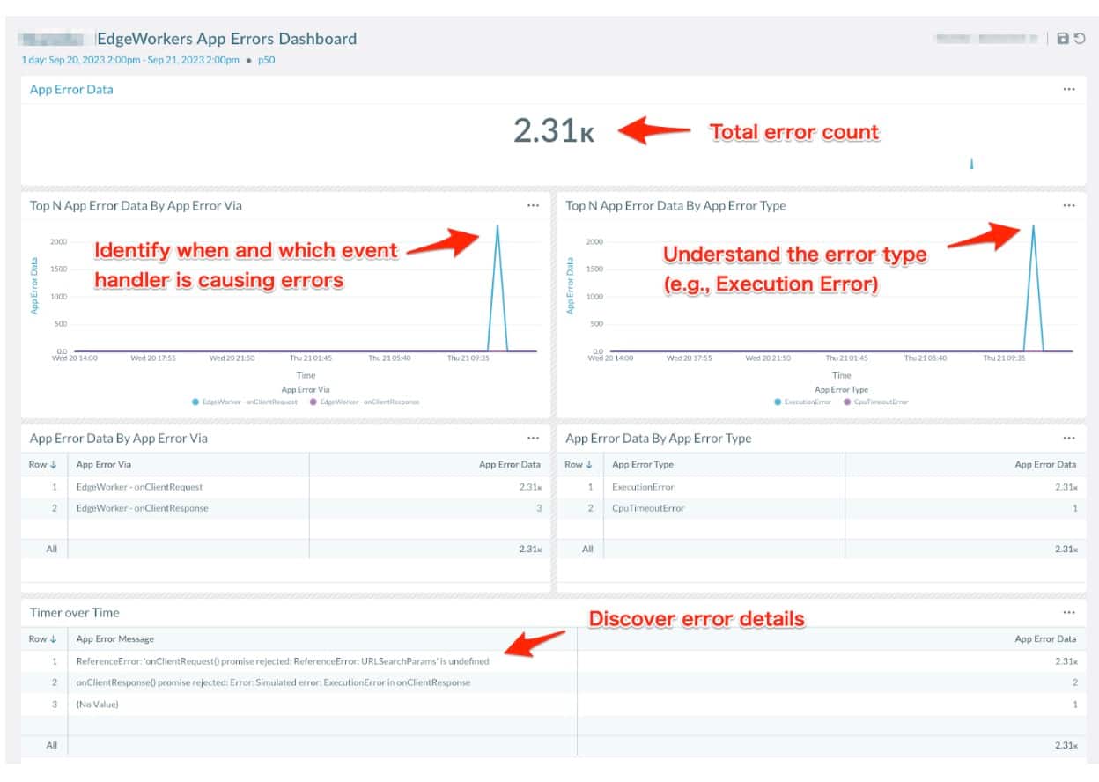
Task: Open the Timer over Time panel options
Action: point(1068,612)
